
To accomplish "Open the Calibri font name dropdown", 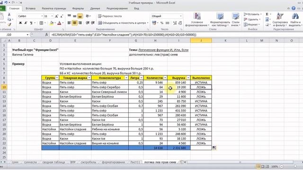I will [42, 16].
